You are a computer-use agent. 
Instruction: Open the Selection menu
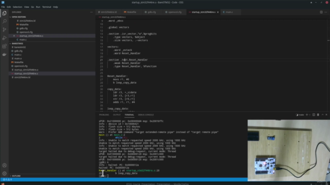click(17, 7)
